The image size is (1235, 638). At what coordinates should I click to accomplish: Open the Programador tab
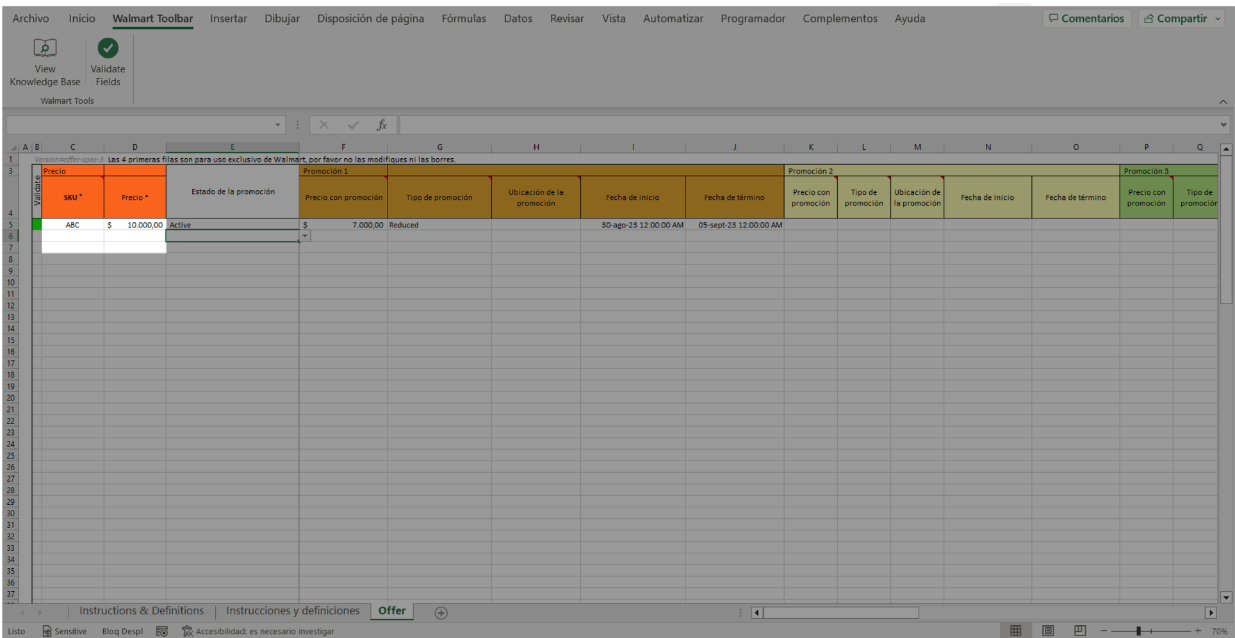(753, 19)
